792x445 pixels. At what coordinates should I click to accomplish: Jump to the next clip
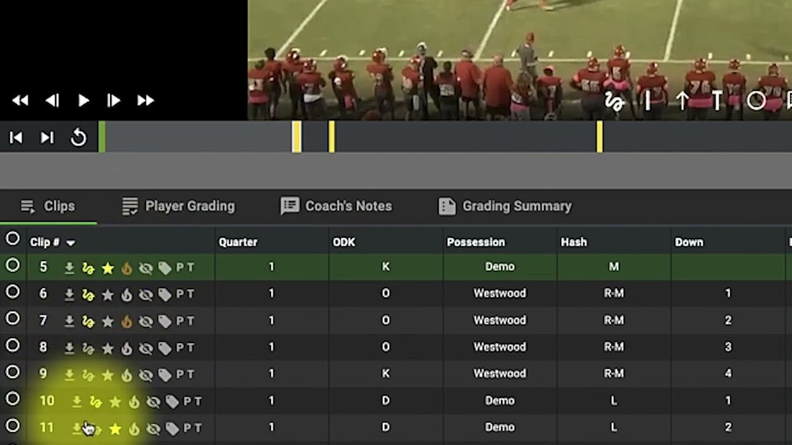click(x=47, y=138)
